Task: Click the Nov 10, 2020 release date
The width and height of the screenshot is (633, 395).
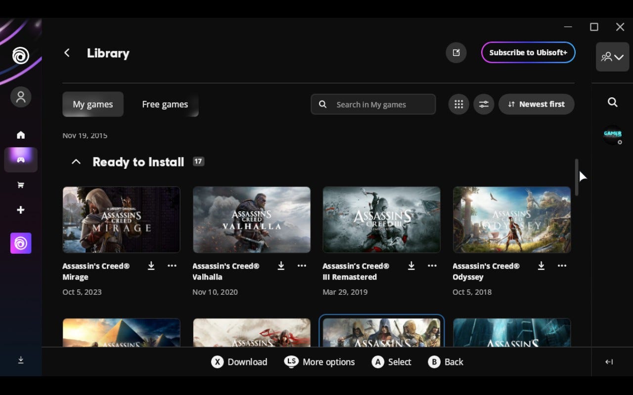Action: click(x=215, y=292)
